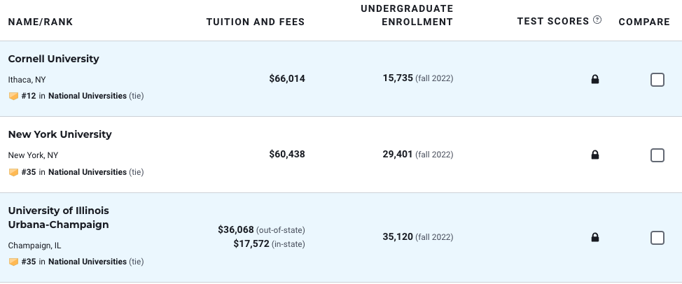Click the test scores lock for University of Illinois
Image resolution: width=682 pixels, height=284 pixels.
click(595, 237)
